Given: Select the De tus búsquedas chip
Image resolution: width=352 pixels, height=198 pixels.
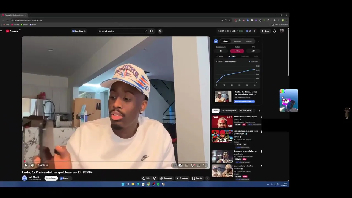Looking at the screenshot, I should pyautogui.click(x=229, y=111).
